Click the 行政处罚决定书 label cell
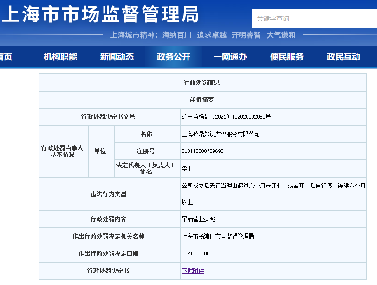Screen dimensions: 377x285 (x=110, y=271)
